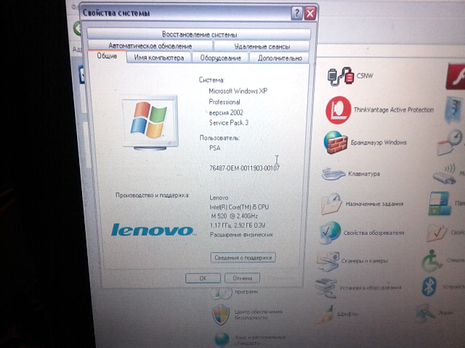
Task: Click the green Back arrow in Control Panel
Action: coord(78,29)
